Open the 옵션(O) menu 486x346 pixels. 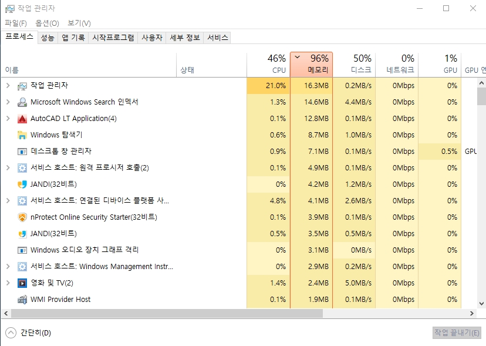[x=47, y=23]
